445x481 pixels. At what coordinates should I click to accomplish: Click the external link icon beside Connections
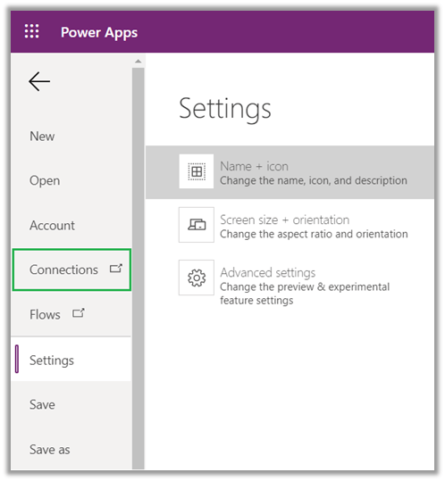(x=116, y=269)
